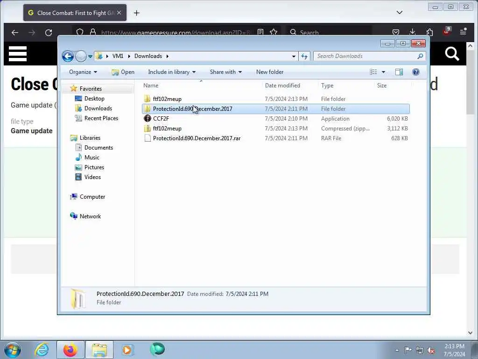Close the Close Combat tab

tap(119, 13)
